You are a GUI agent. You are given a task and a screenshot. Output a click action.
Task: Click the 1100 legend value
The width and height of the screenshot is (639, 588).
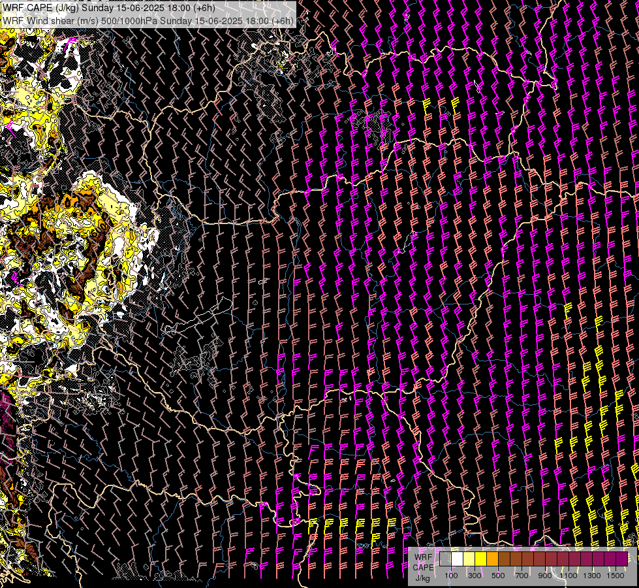pos(569,576)
